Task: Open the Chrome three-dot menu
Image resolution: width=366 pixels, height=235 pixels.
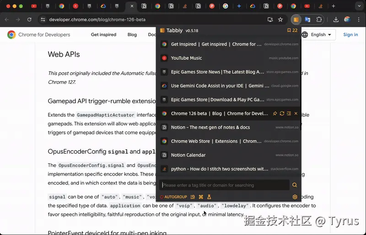Action: (359, 20)
